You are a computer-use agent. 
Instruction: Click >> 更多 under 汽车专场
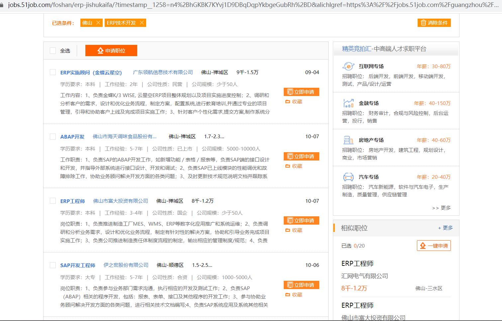point(442,208)
